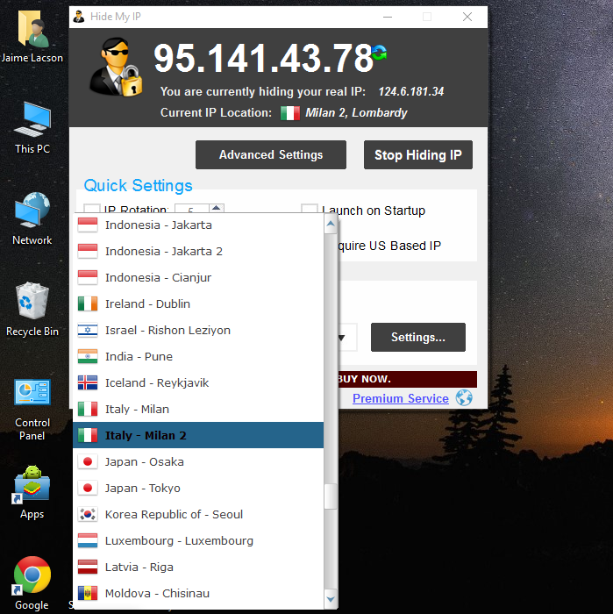Click the green refresh IP icon
Viewport: 613px width, 614px height.
[379, 53]
